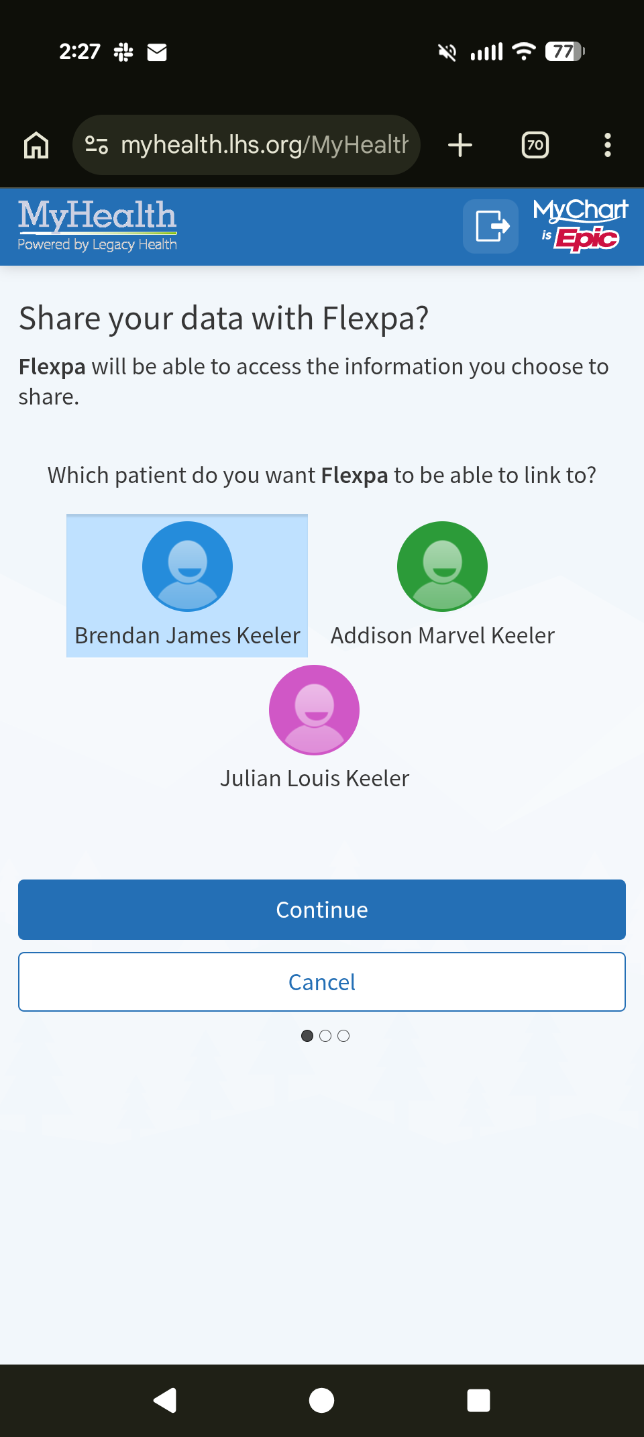Image resolution: width=644 pixels, height=1437 pixels.
Task: Open the site info icon in address bar
Action: [x=97, y=145]
